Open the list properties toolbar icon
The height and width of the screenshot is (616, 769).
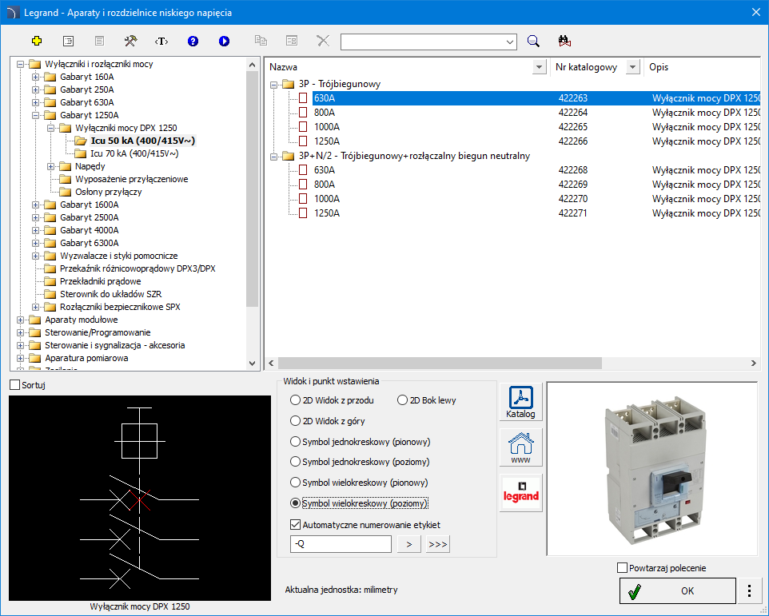68,42
